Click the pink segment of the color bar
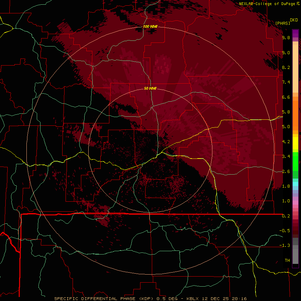301x301 pixels. 295,203
